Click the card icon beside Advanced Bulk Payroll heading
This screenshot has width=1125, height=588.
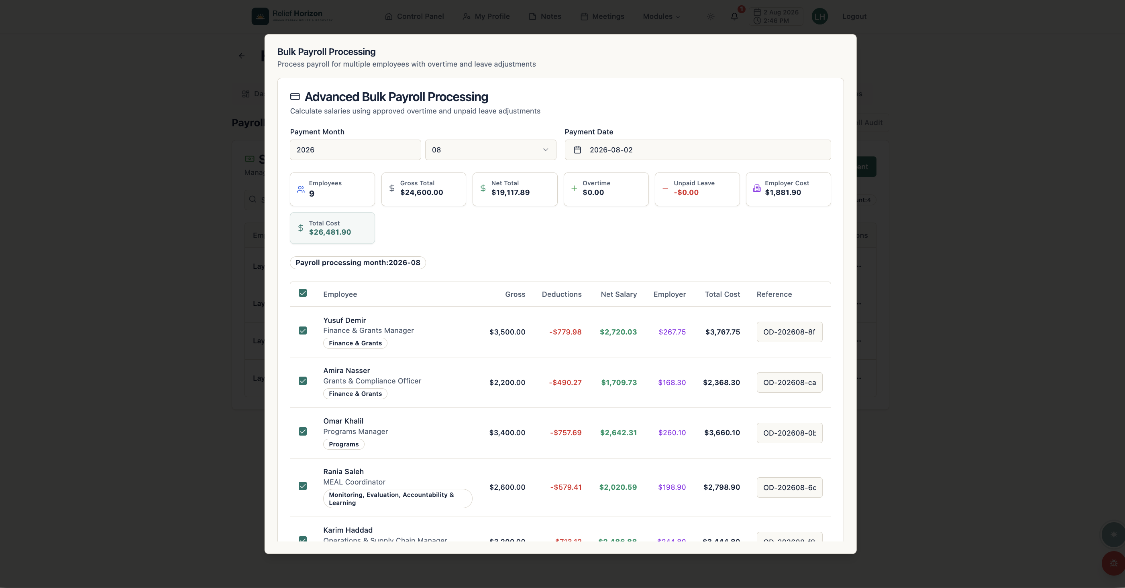pyautogui.click(x=295, y=96)
